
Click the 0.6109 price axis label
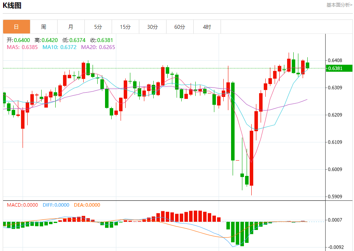335,142
